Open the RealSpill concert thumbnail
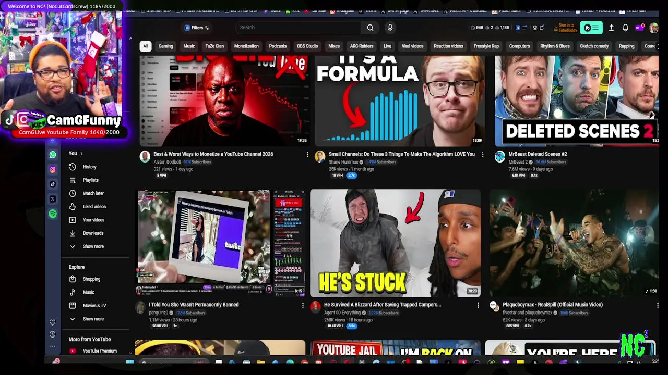 pyautogui.click(x=574, y=243)
